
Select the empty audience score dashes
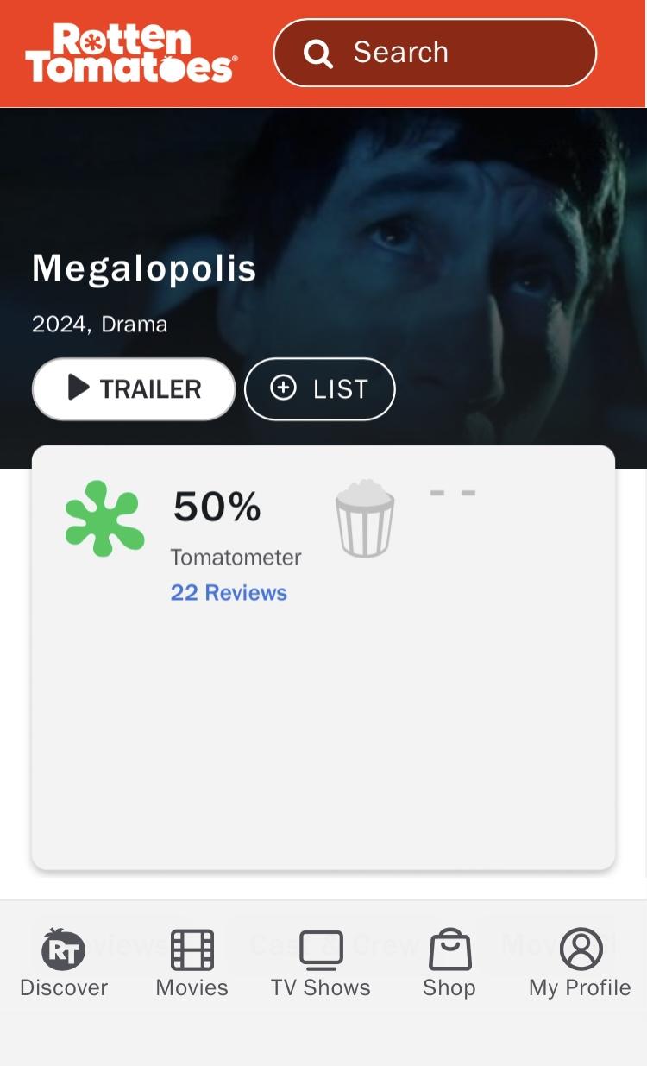[x=453, y=494]
